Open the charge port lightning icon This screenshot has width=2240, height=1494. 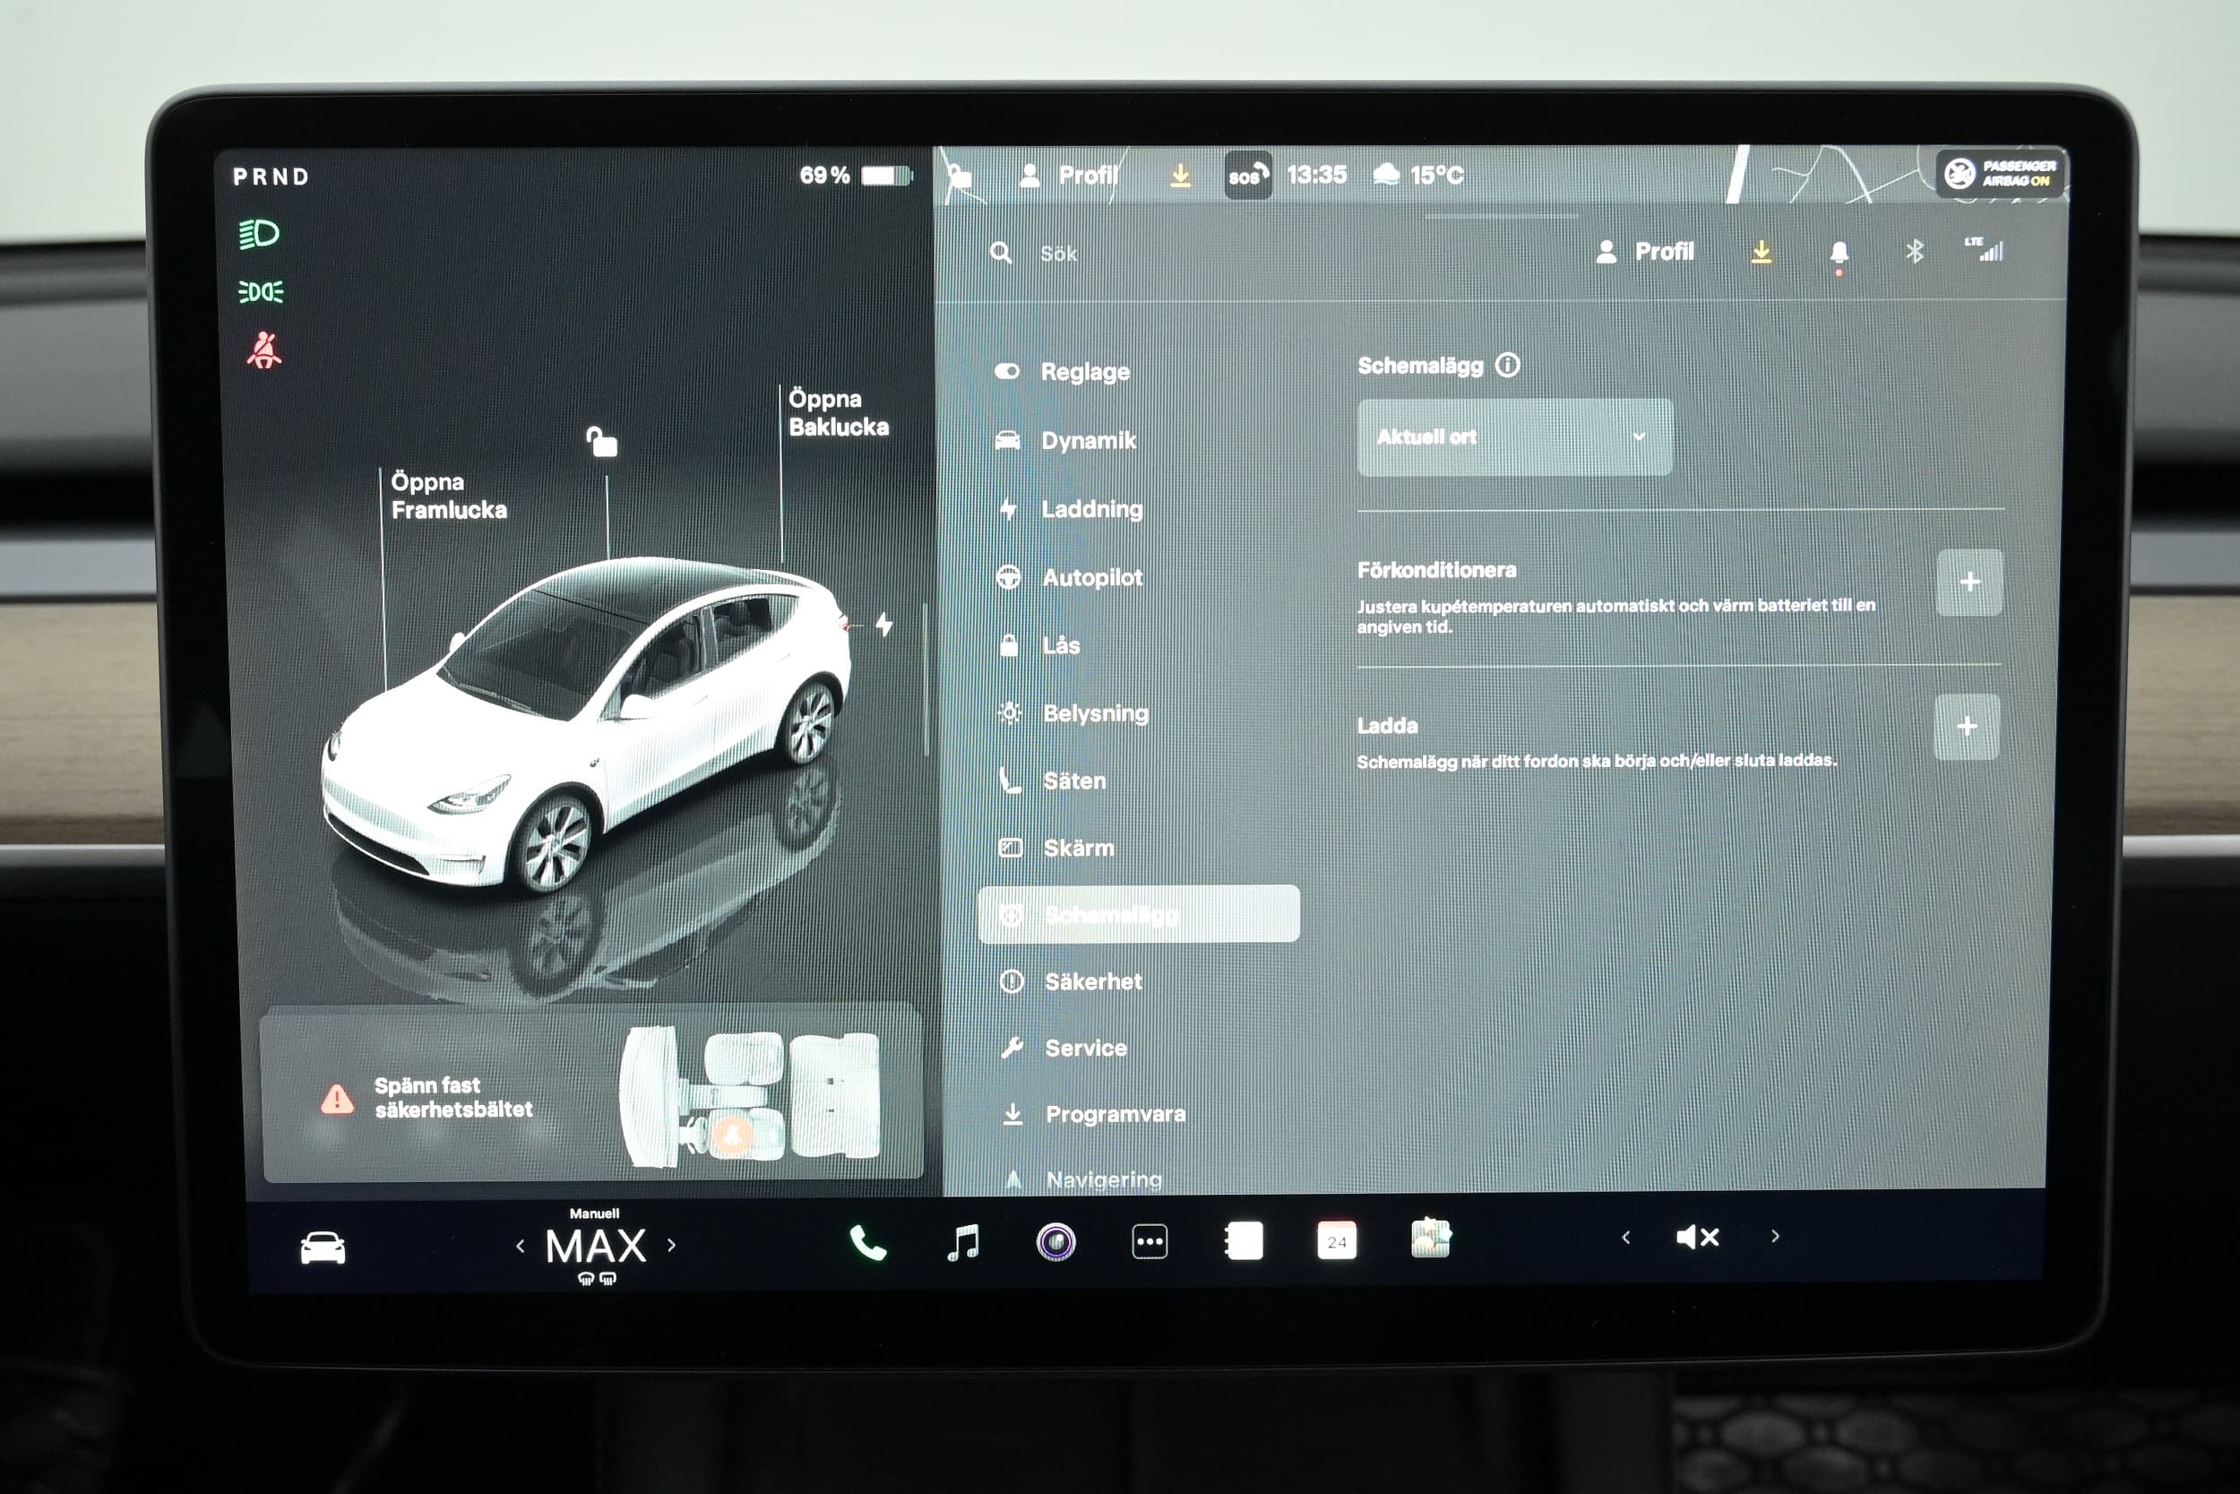click(883, 625)
